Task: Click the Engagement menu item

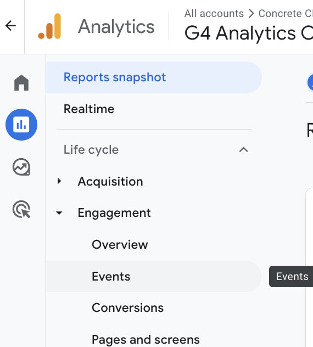Action: click(x=114, y=213)
